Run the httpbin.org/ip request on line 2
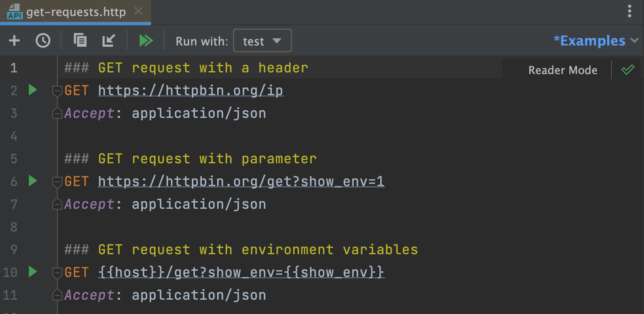Screen dimensions: 644x314 click(32, 90)
